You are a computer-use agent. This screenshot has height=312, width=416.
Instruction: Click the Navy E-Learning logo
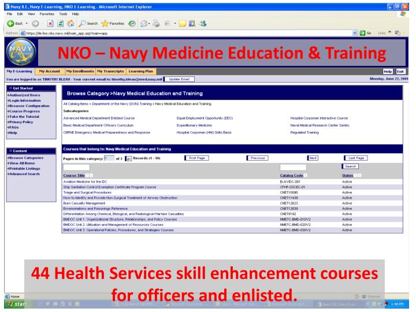(x=21, y=52)
